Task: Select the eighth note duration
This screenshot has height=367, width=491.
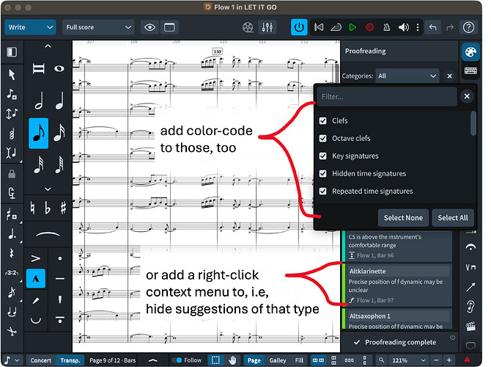Action: click(x=39, y=134)
